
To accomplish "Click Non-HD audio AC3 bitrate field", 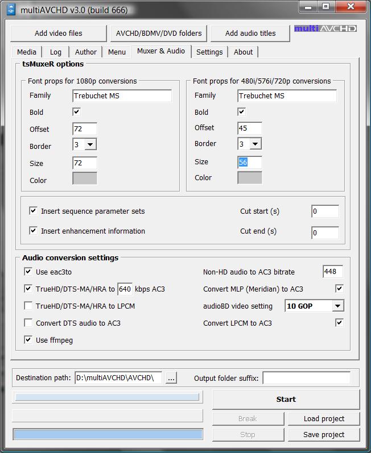I will coord(332,272).
